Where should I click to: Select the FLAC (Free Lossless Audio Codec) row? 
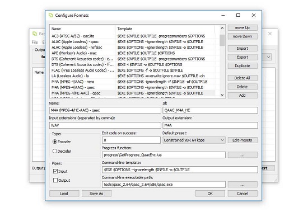(x=133, y=70)
